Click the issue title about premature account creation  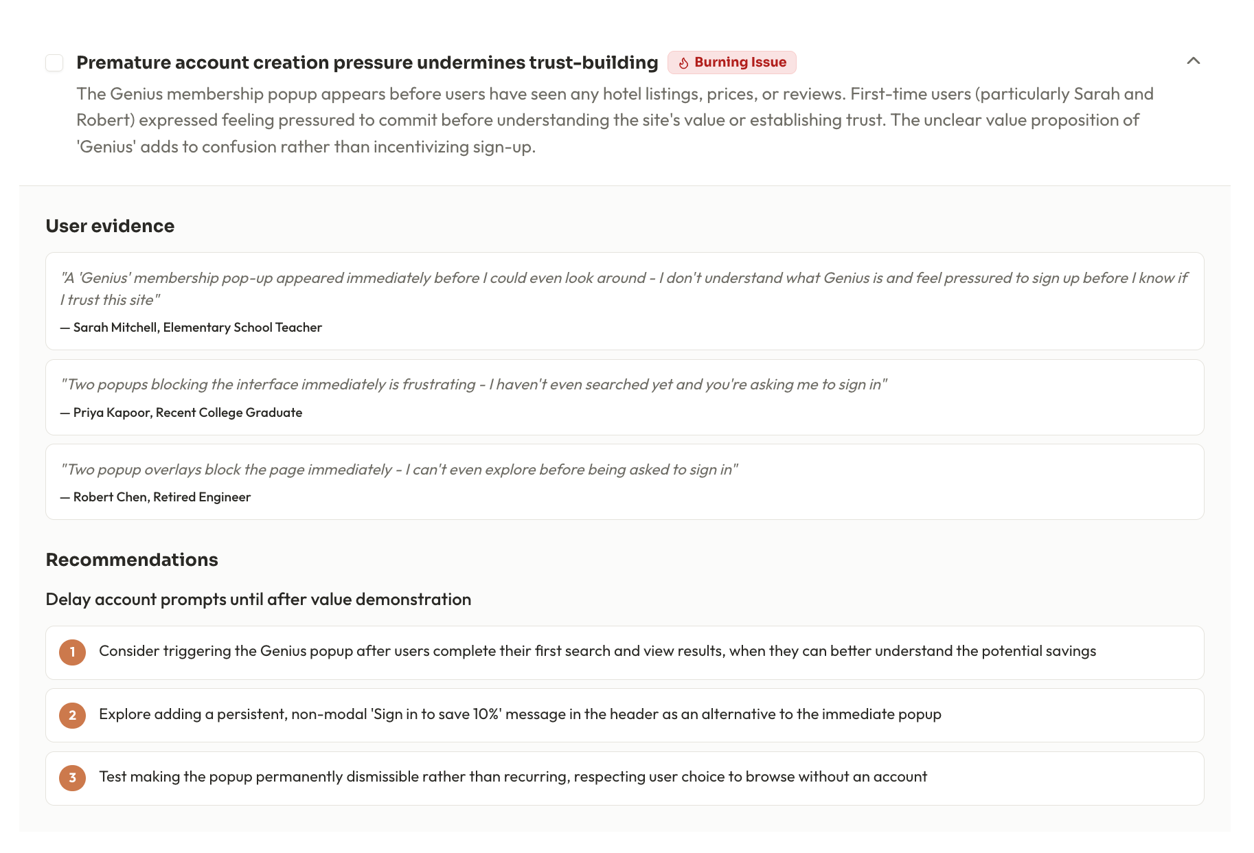[367, 62]
